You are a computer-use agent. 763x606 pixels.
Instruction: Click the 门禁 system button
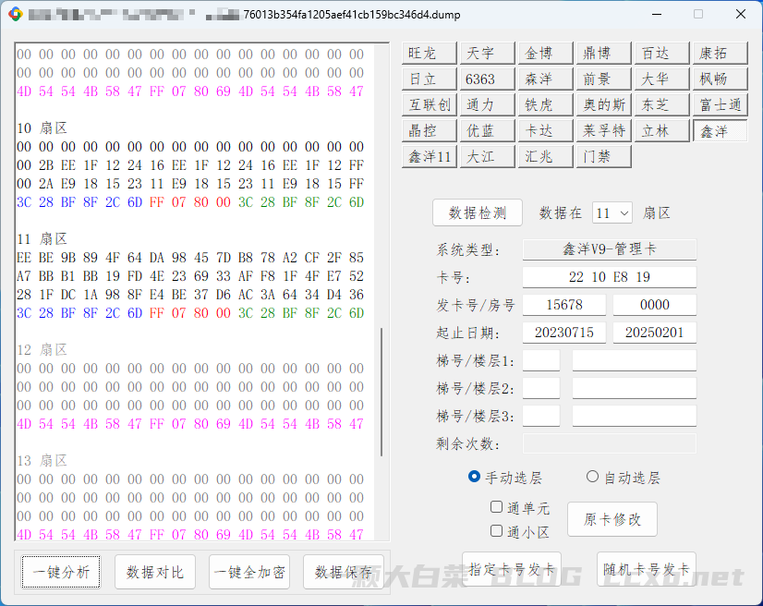click(603, 156)
